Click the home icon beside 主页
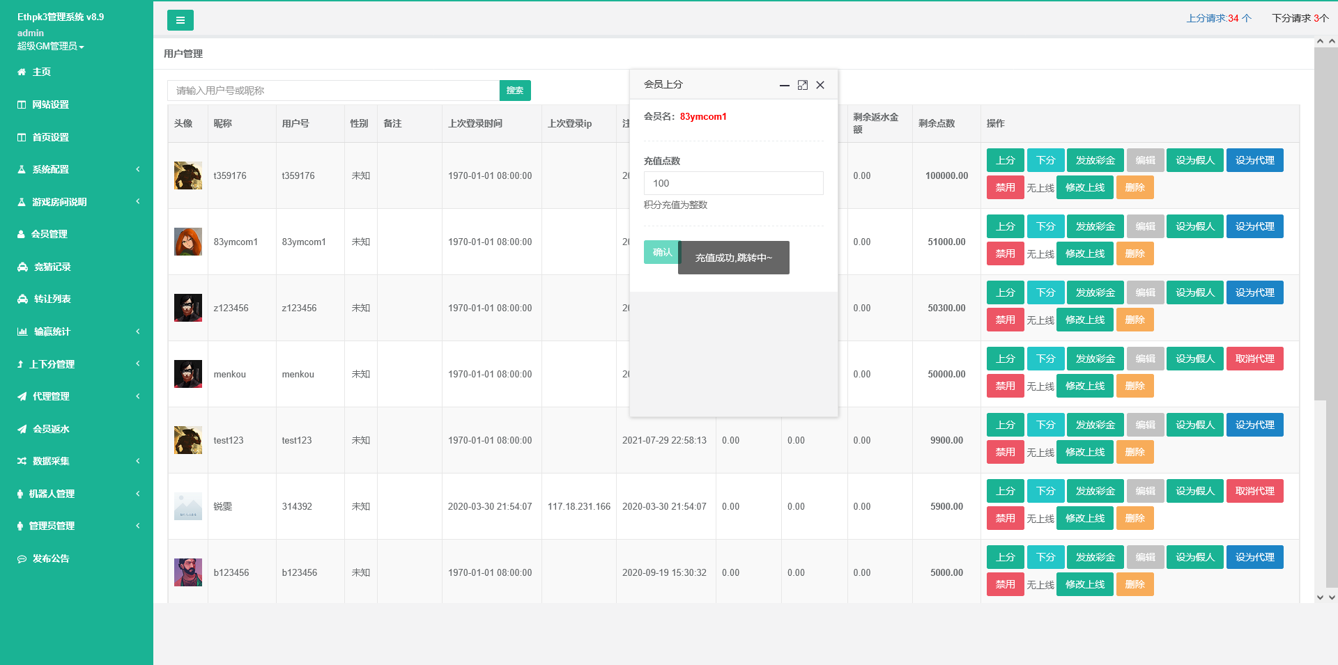Image resolution: width=1338 pixels, height=665 pixels. (x=22, y=72)
